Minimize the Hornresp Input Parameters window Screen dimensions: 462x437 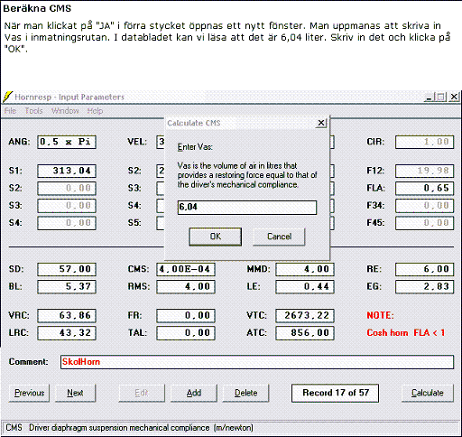click(x=429, y=98)
